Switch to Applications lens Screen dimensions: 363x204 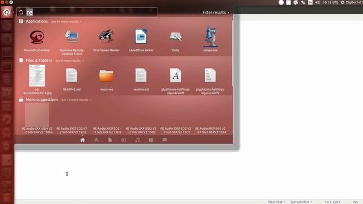click(x=96, y=140)
